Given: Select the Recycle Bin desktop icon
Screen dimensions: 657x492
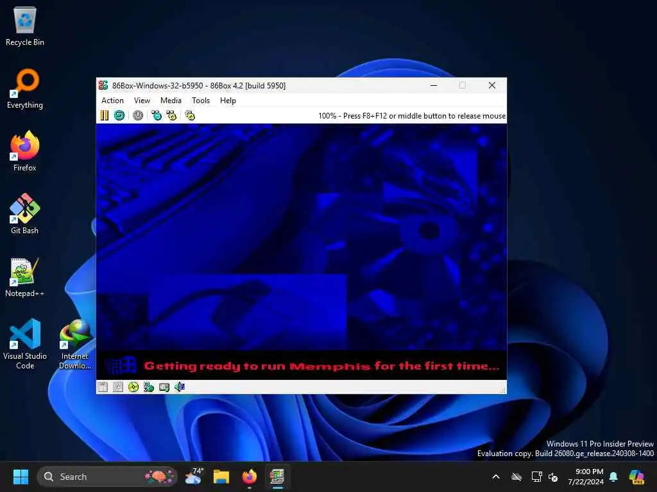Looking at the screenshot, I should [x=25, y=26].
